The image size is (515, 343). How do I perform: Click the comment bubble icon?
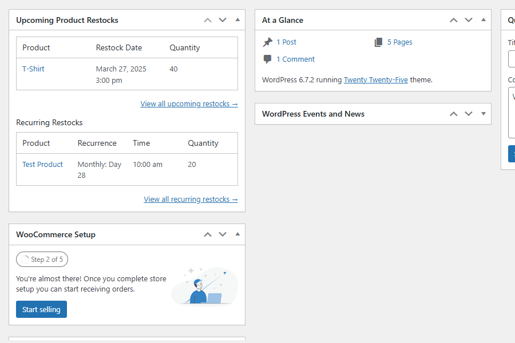coord(267,59)
